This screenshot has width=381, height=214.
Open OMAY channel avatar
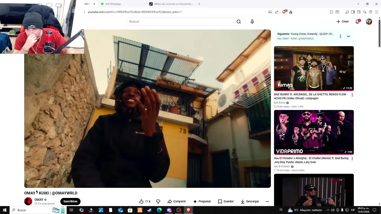coord(28,201)
